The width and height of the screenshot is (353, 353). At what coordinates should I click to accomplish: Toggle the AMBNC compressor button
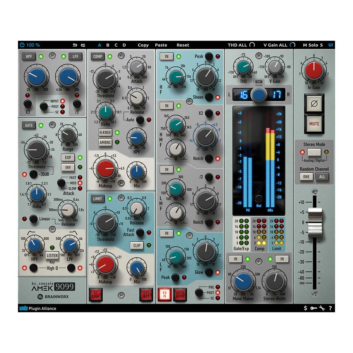(105, 142)
